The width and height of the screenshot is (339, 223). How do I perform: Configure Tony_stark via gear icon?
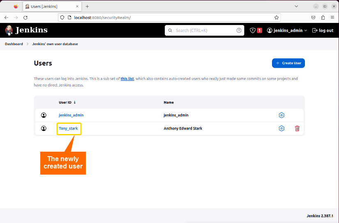coord(281,128)
